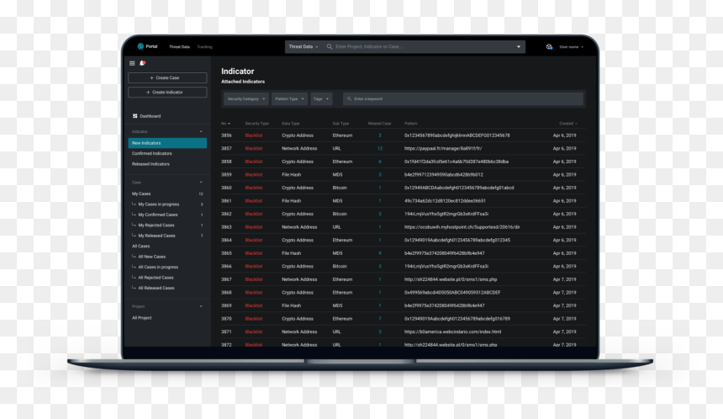Image resolution: width=723 pixels, height=419 pixels.
Task: Open All Cases in sidebar
Action: pos(140,246)
